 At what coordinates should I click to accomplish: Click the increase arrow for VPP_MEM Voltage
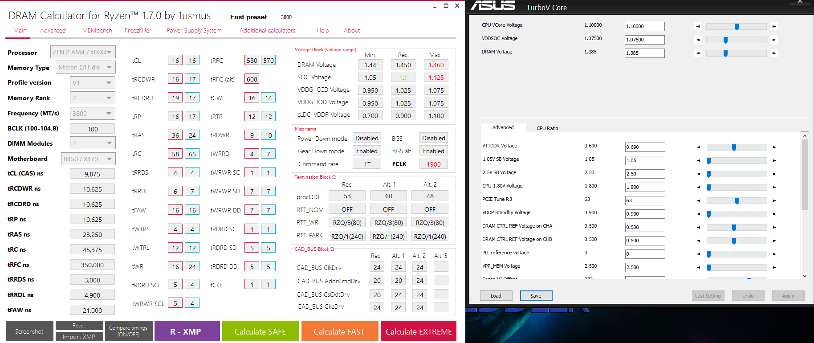[x=774, y=267]
